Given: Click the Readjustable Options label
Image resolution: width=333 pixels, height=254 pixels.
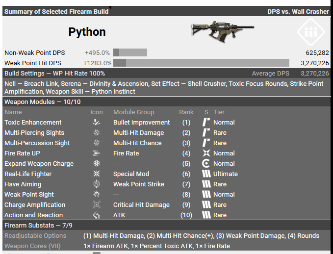Looking at the screenshot, I should click(x=35, y=236).
